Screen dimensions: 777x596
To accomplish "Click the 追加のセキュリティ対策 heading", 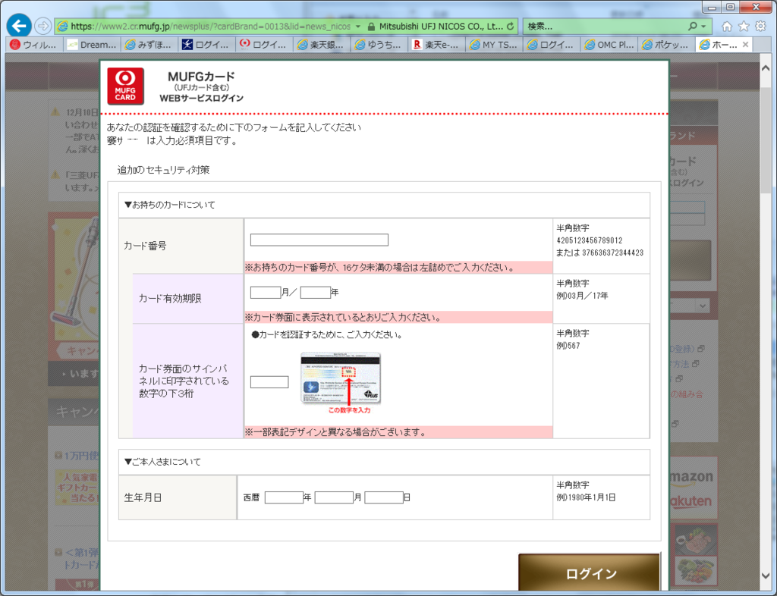I will pos(164,170).
